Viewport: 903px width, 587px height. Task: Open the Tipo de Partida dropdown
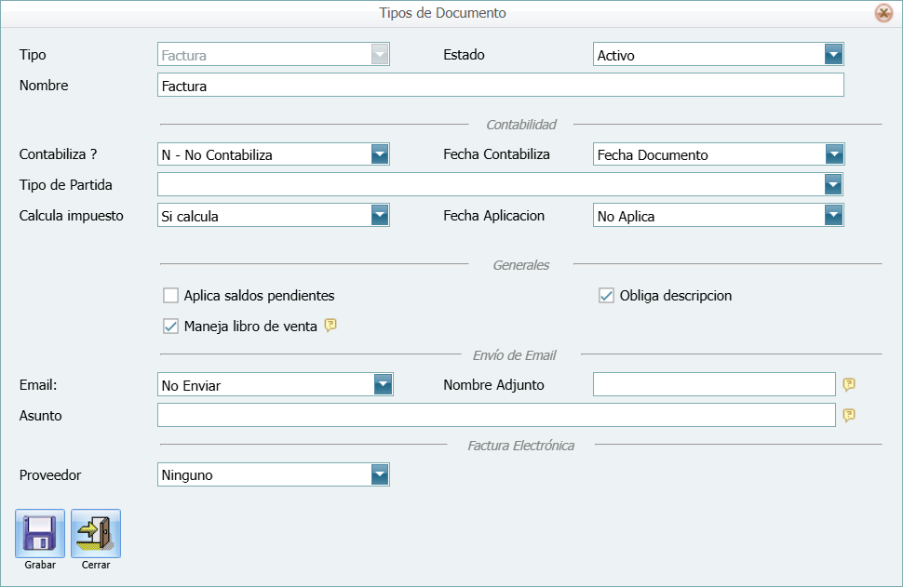tap(834, 184)
